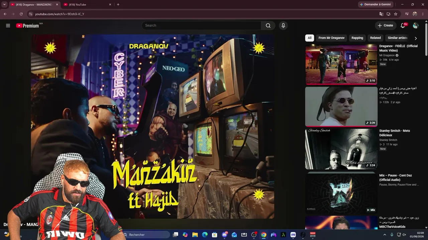Screen dimensions: 428x240
Task: Select the From Mr Draganov chip
Action: click(x=331, y=38)
